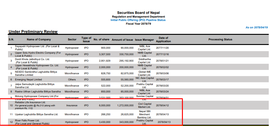Image resolution: width=270 pixels, height=126 pixels.
Task: Select Nepal SBI Merchant Banking Ltd. cell
Action: pos(144,114)
